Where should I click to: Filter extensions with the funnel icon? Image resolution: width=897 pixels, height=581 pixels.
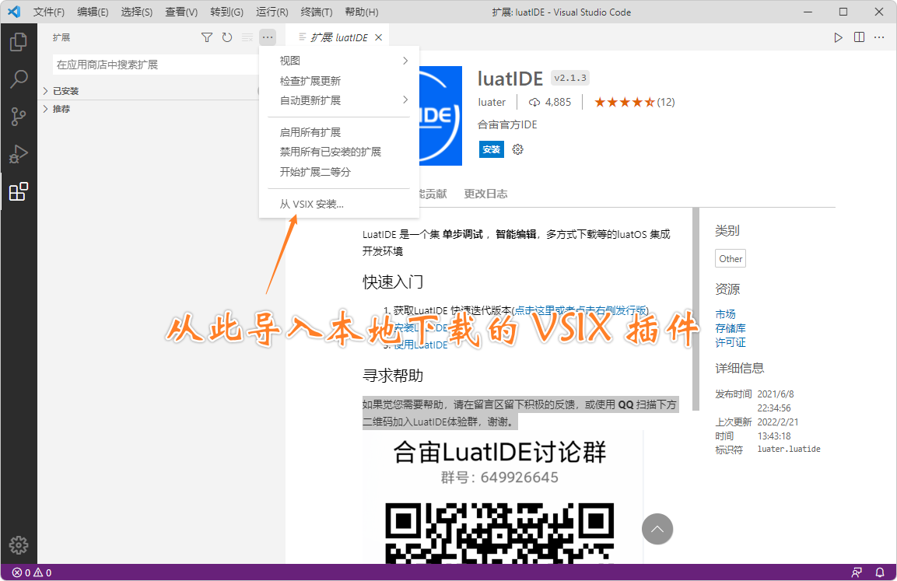coord(207,38)
